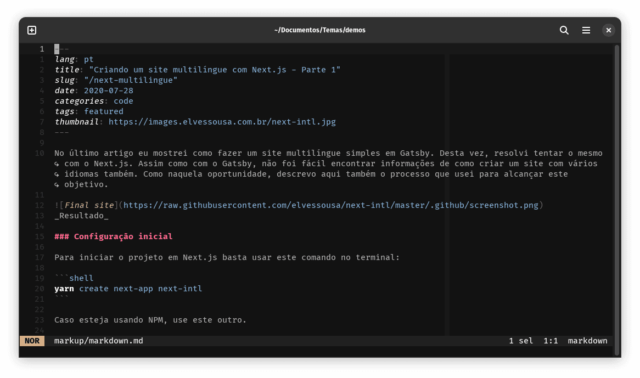Click the heading '### Configuração inicial'
The height and width of the screenshot is (378, 640).
pyautogui.click(x=114, y=236)
